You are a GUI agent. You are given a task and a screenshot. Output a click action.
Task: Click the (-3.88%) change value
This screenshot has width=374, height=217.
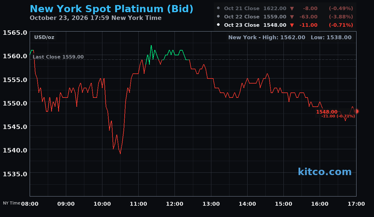341,17
